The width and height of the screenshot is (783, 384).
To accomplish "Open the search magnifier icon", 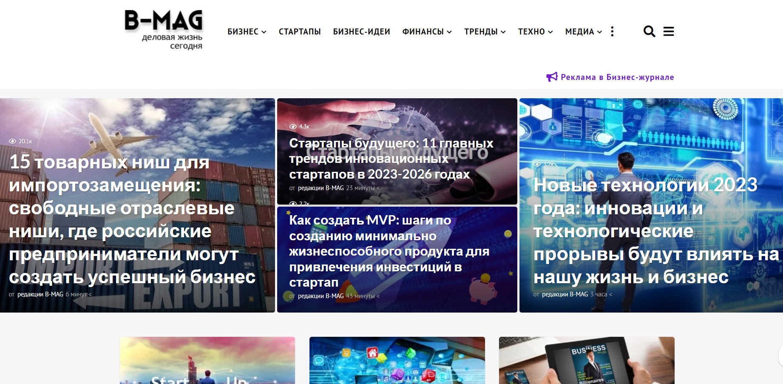I will [x=649, y=31].
